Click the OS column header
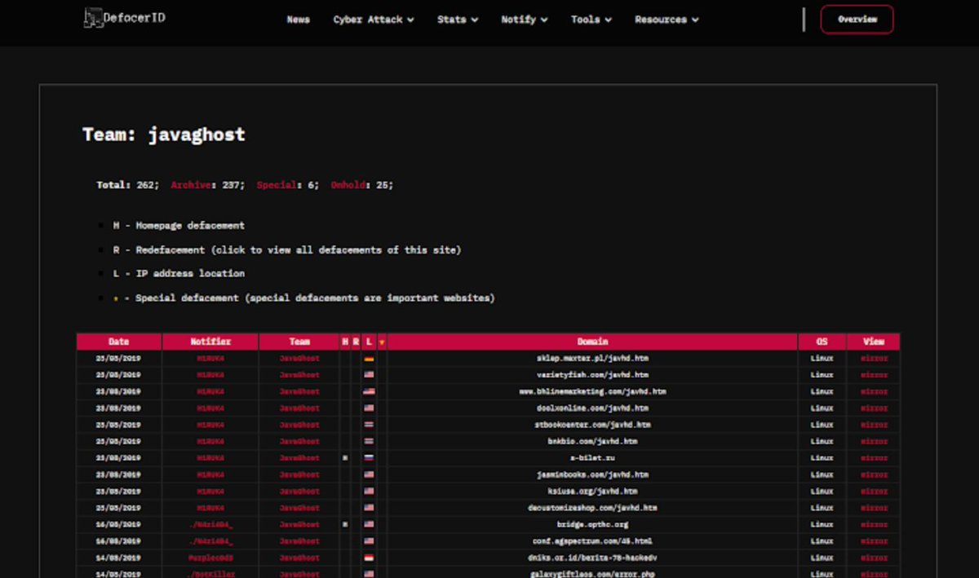 (x=822, y=342)
